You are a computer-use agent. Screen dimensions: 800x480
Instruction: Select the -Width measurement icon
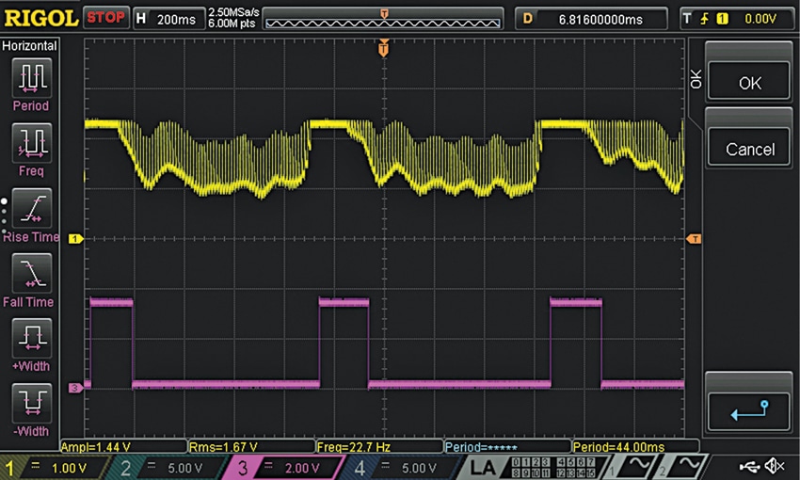pos(31,402)
